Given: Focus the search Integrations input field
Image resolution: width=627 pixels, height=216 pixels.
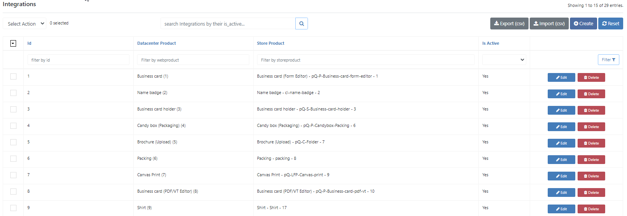Looking at the screenshot, I should pos(228,24).
